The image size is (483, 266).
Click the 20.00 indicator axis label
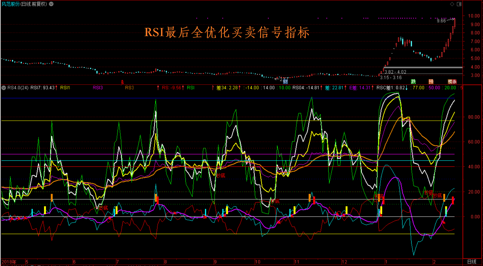tap(474, 192)
